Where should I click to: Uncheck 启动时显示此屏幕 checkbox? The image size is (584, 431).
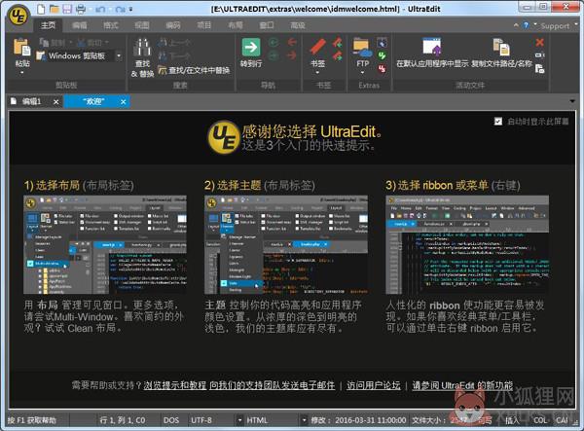click(498, 122)
